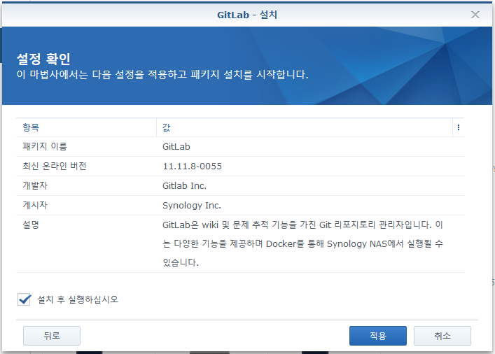Select the 설치 후 실행하십시오 label text
The image size is (495, 354).
78,299
